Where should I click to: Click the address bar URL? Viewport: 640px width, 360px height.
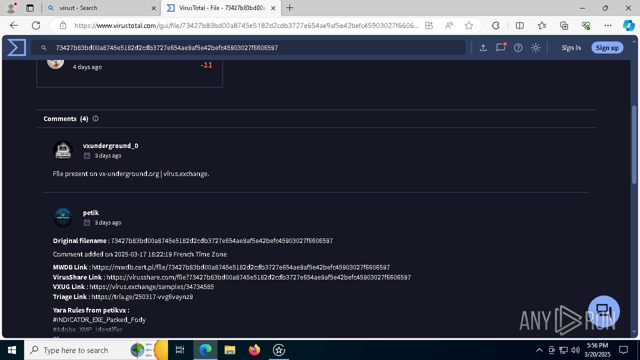pyautogui.click(x=246, y=25)
